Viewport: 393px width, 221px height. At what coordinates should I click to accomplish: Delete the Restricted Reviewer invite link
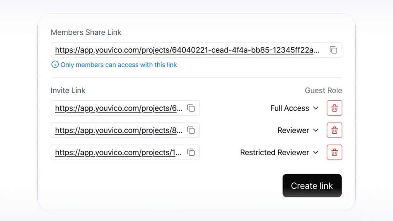(x=334, y=153)
